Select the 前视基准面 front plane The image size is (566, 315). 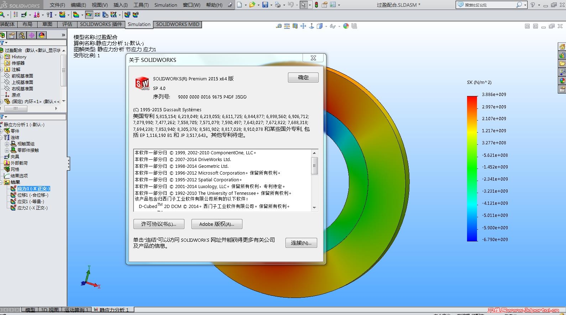click(x=22, y=76)
